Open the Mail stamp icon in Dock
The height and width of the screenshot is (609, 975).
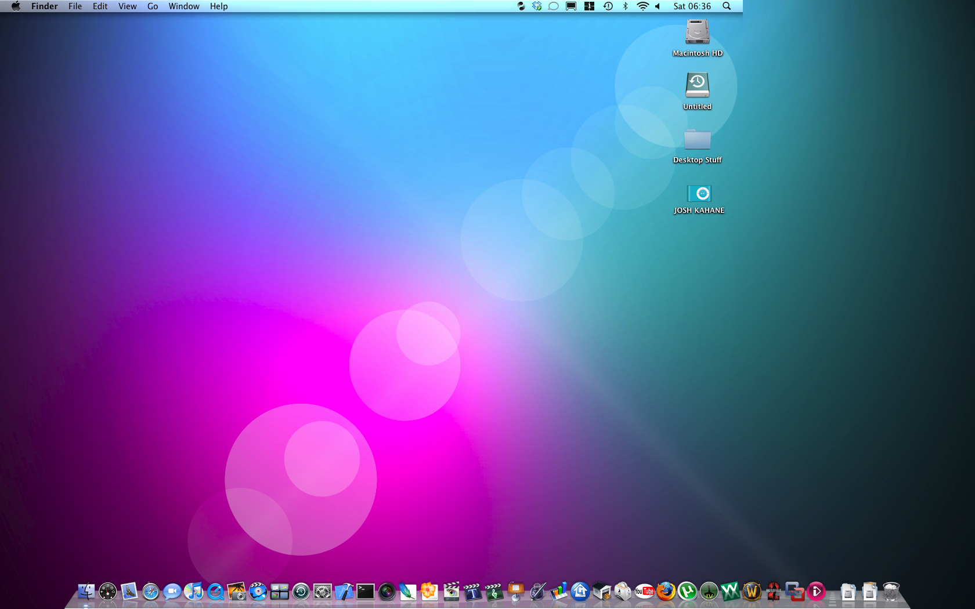[129, 592]
